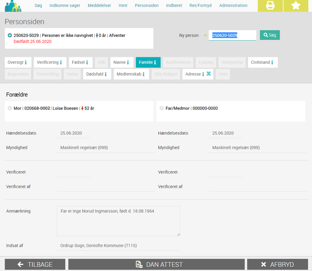Expand the Far/Medmor parent card
Screen dimensions: 312x271
pos(161,108)
